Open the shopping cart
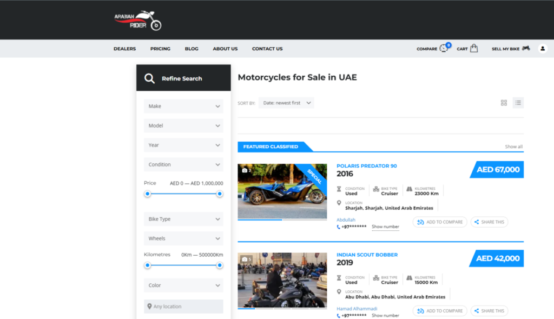The height and width of the screenshot is (319, 554). click(473, 48)
